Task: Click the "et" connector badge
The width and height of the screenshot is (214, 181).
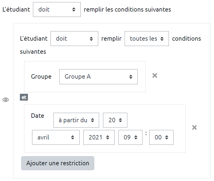Action: pyautogui.click(x=24, y=97)
